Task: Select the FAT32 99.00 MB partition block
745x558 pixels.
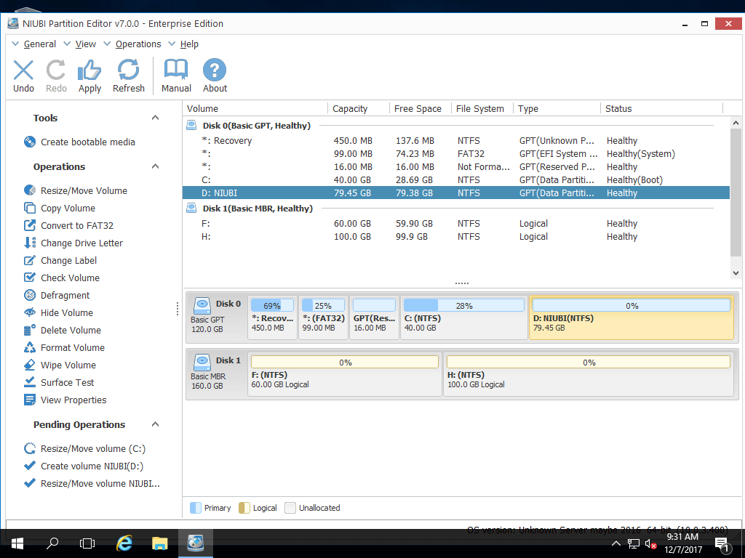Action: pyautogui.click(x=323, y=318)
